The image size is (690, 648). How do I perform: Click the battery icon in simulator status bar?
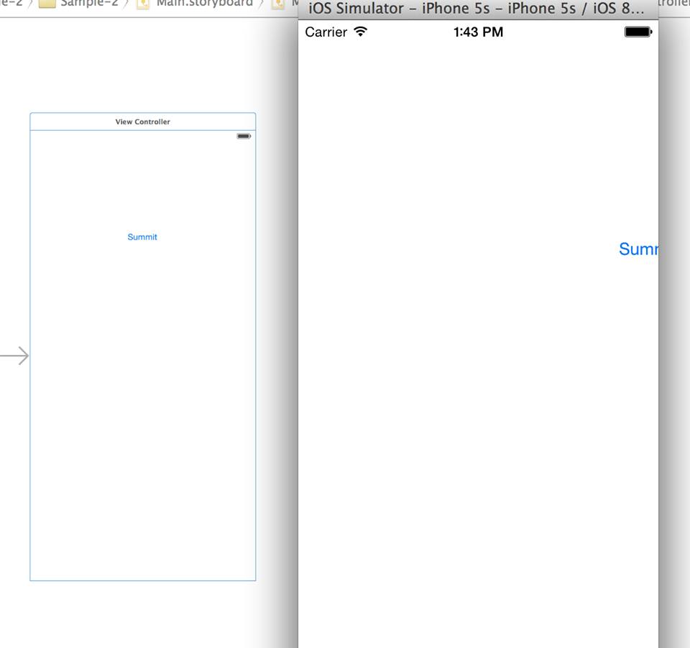pyautogui.click(x=638, y=32)
